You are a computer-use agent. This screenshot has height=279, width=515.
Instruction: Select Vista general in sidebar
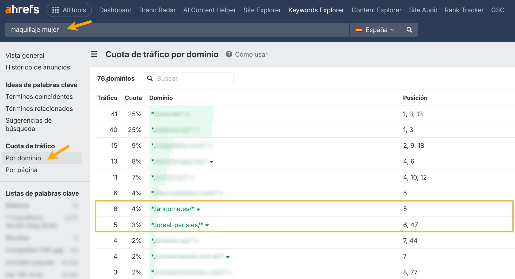pyautogui.click(x=25, y=55)
